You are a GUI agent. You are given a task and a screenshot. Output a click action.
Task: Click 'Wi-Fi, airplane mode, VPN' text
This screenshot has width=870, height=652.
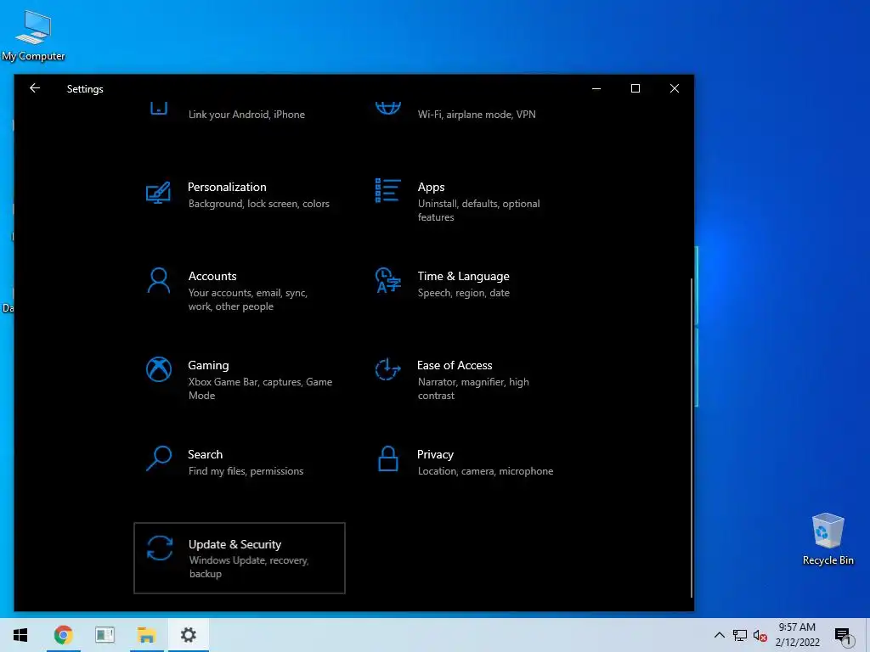477,115
